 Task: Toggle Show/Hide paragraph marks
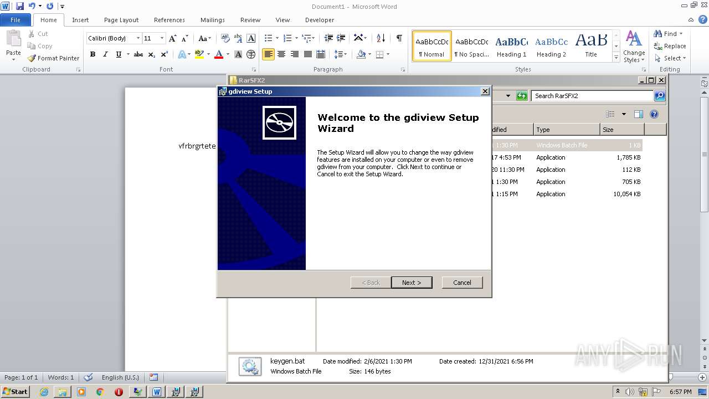click(x=399, y=38)
